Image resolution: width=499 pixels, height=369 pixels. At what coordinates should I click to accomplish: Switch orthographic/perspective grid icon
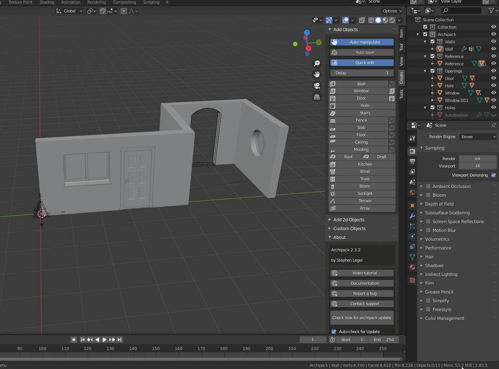tap(317, 97)
